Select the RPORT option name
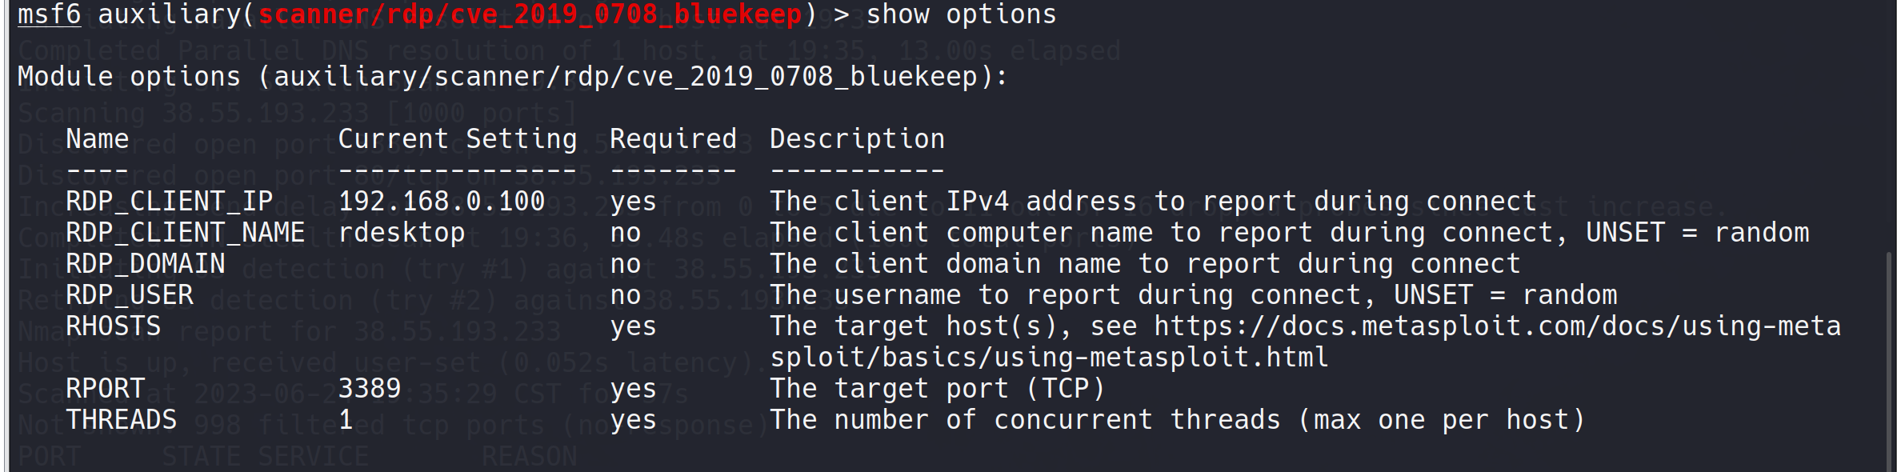1897x472 pixels. tap(105, 389)
